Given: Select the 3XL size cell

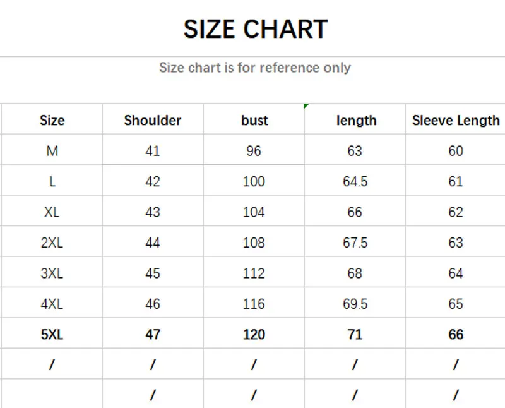Looking at the screenshot, I should 52,273.
